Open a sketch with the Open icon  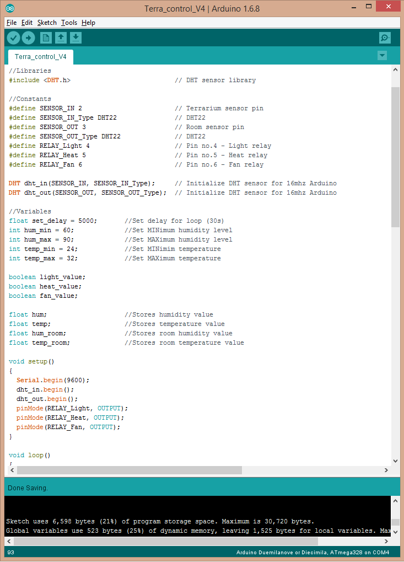[61, 38]
